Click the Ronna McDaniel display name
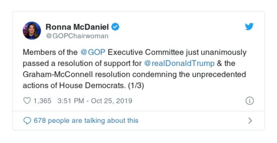277x143 pixels. tap(78, 27)
